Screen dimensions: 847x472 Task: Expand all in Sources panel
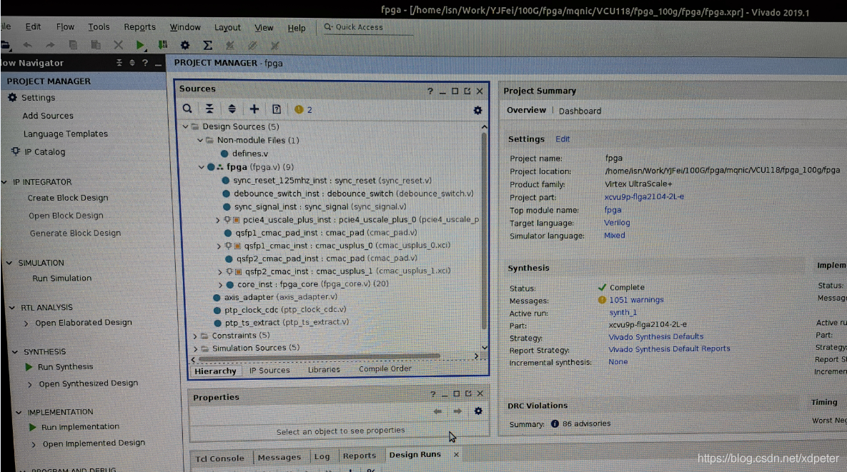(x=232, y=109)
